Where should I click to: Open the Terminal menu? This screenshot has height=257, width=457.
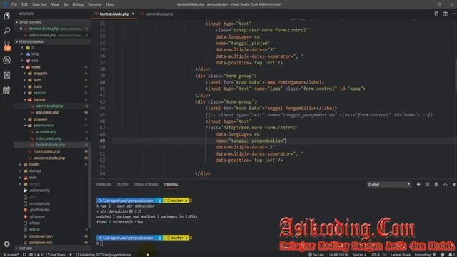coord(94,4)
